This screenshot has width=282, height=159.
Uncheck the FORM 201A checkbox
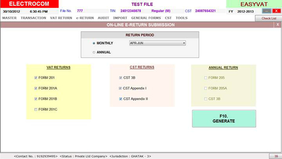point(36,88)
